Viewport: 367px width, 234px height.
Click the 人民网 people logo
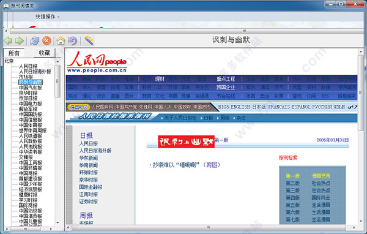click(97, 62)
